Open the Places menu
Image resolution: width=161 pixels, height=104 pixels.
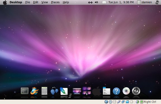pos(55,2)
